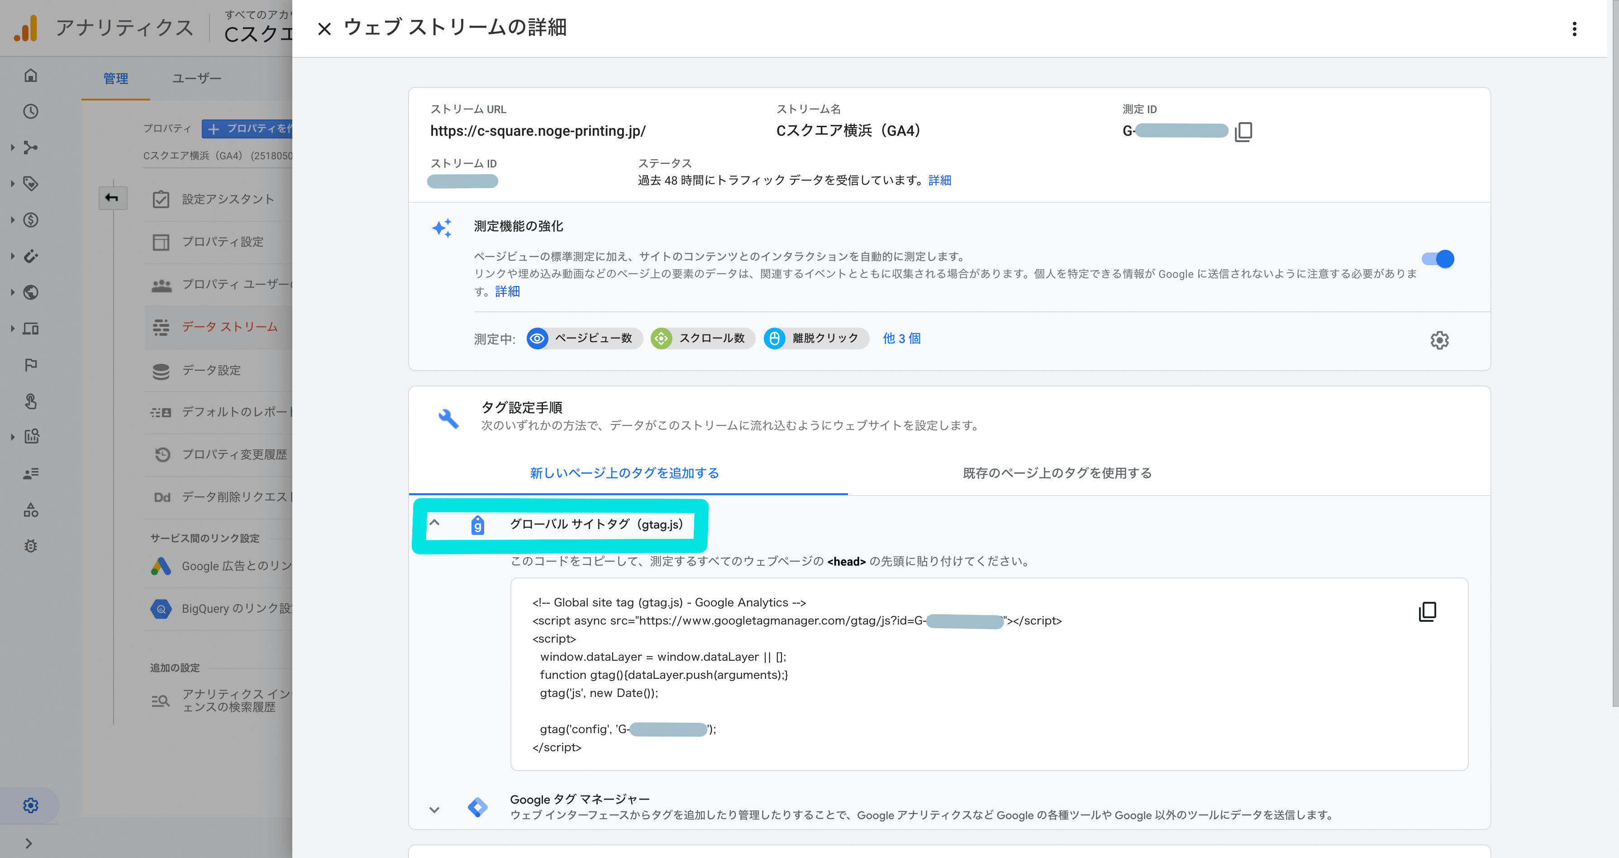The height and width of the screenshot is (858, 1619).
Task: Expand the Engagement sidebar group arrow
Action: coord(13,184)
